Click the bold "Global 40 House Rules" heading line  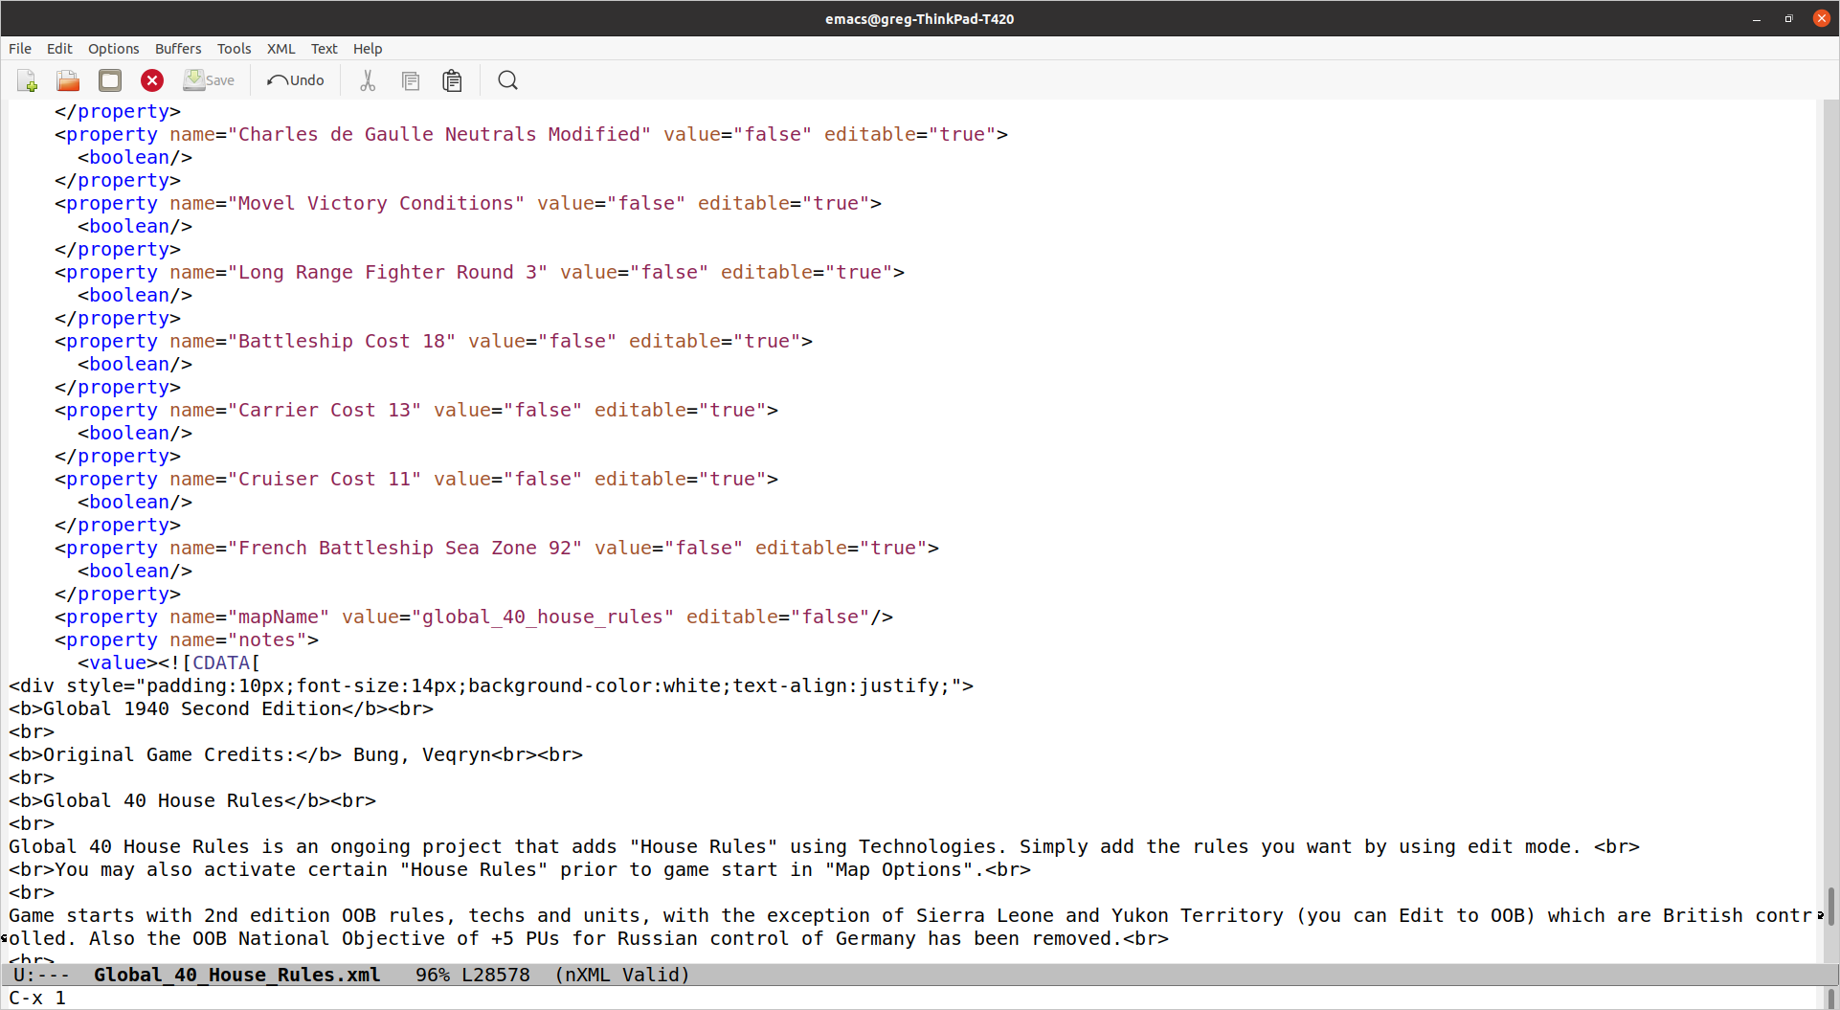click(192, 800)
